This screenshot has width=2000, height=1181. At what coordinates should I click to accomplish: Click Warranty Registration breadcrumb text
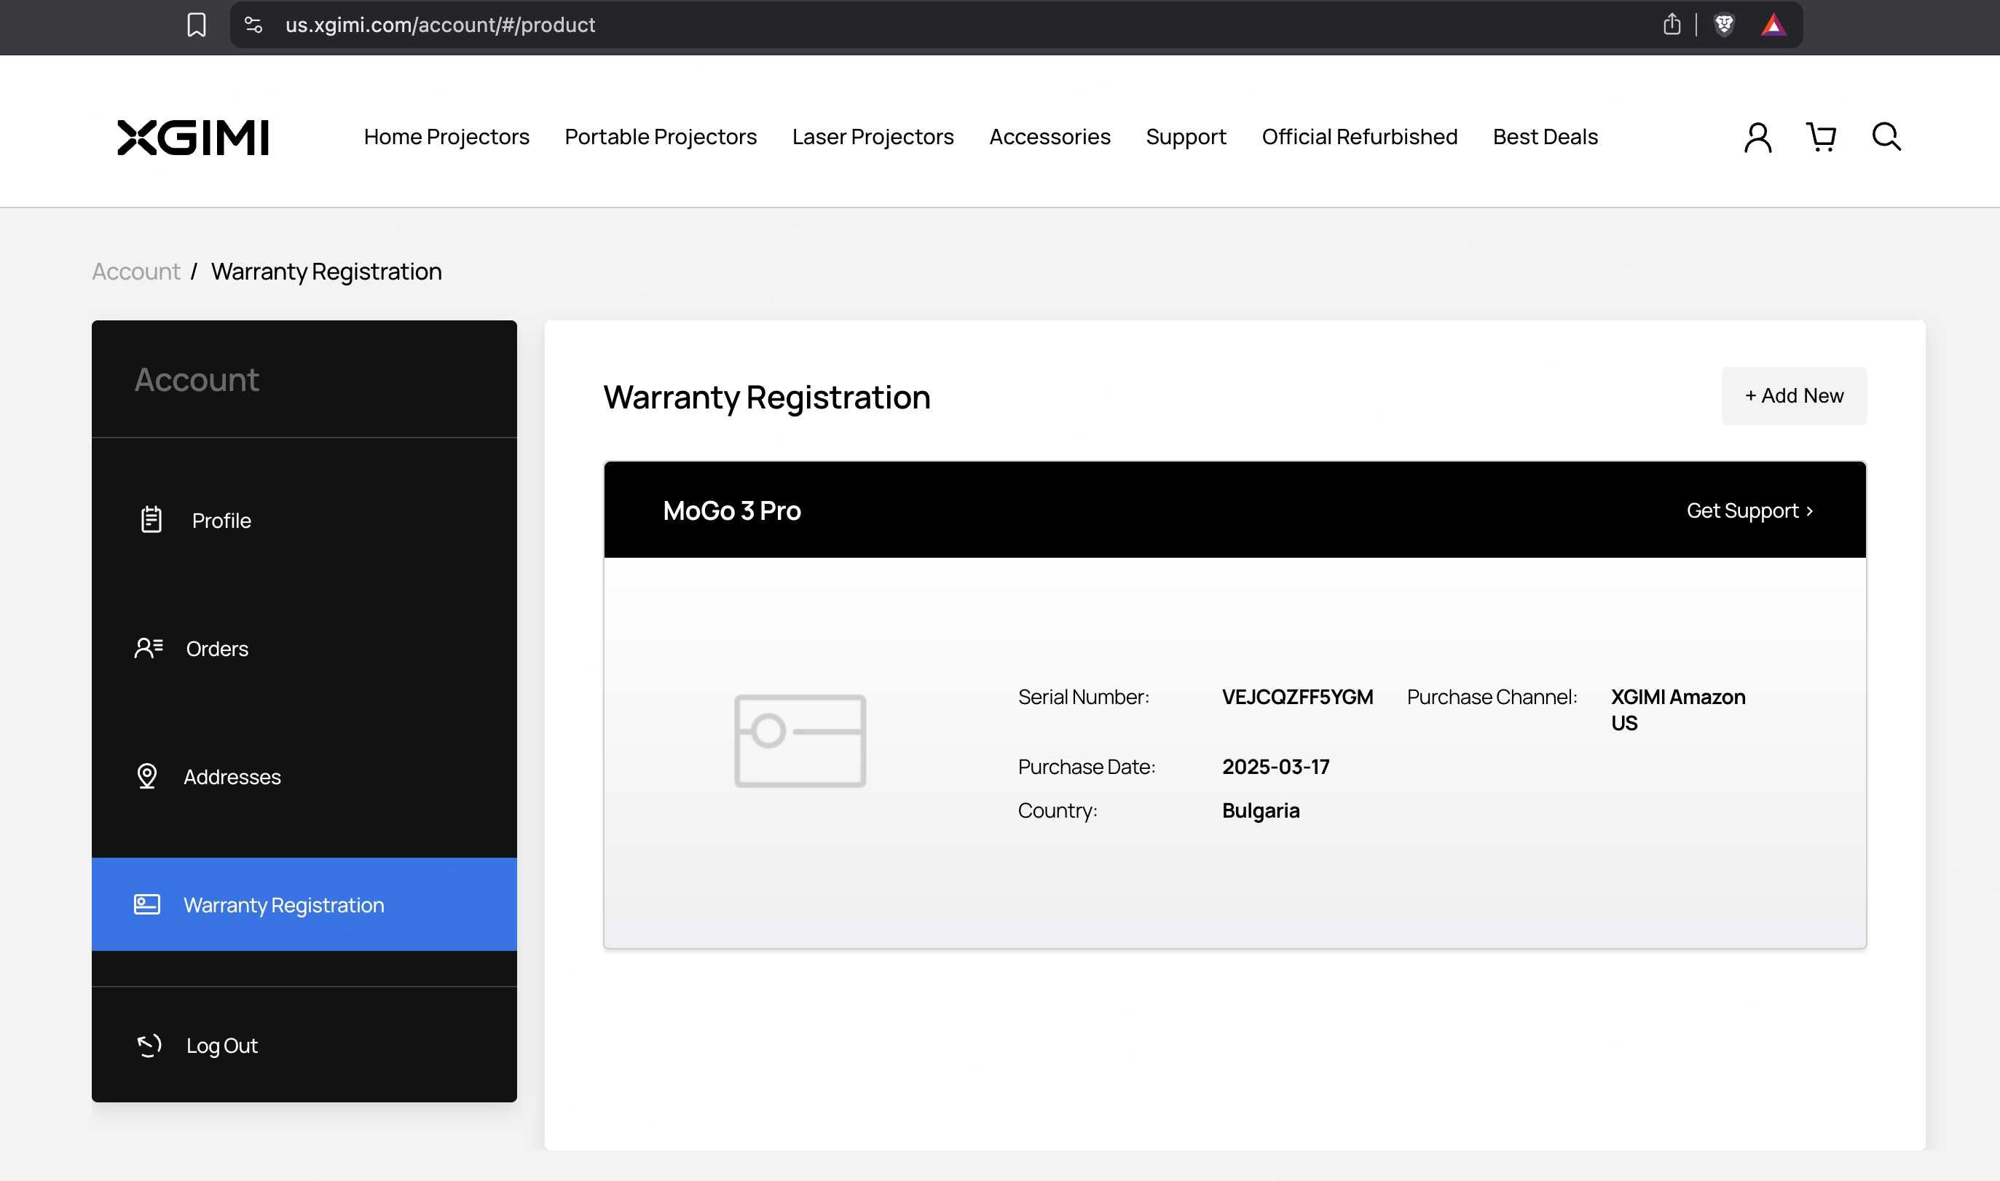pos(326,272)
